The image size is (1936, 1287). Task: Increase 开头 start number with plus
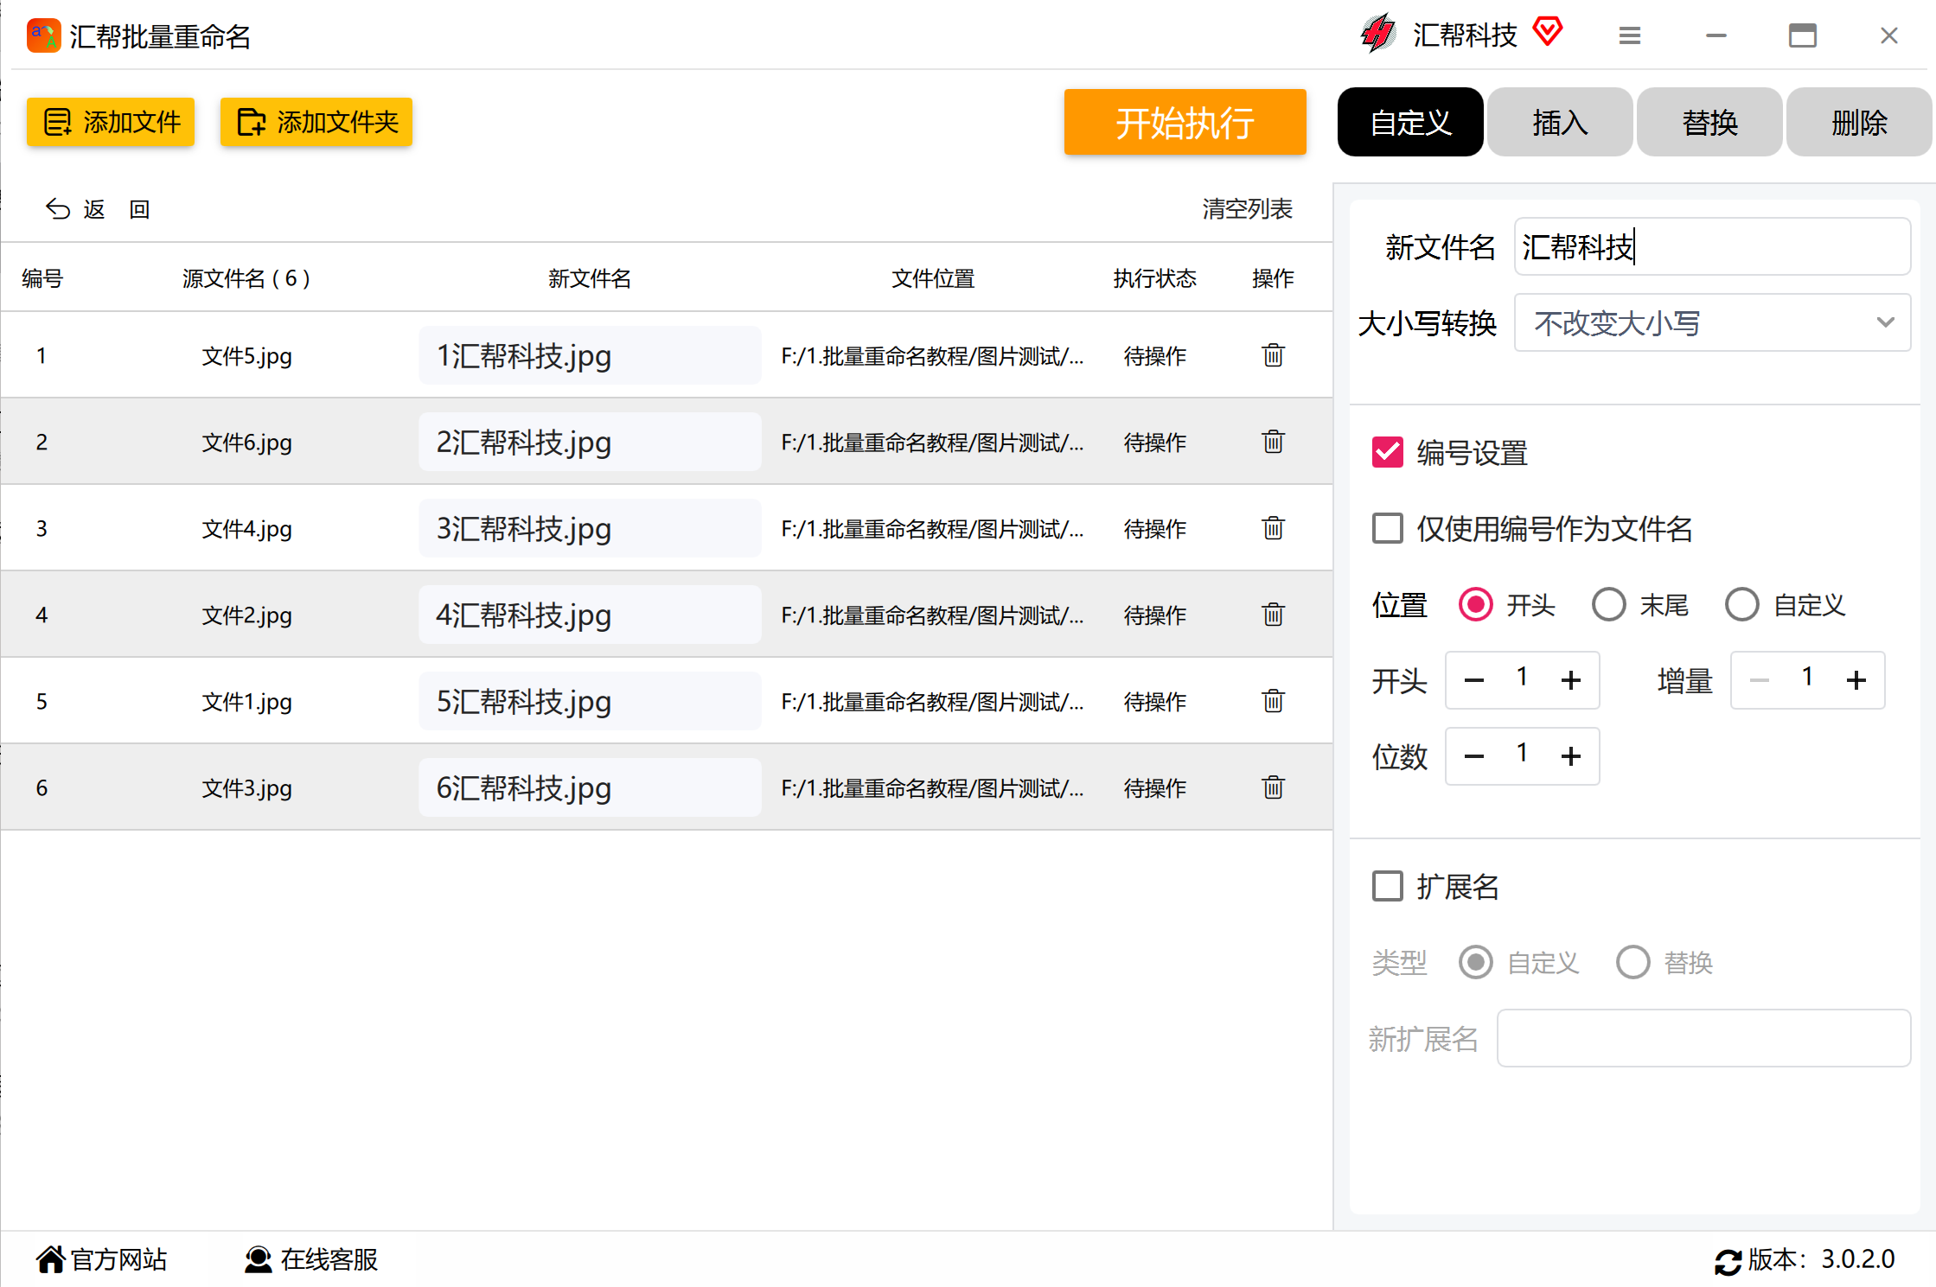click(x=1570, y=680)
